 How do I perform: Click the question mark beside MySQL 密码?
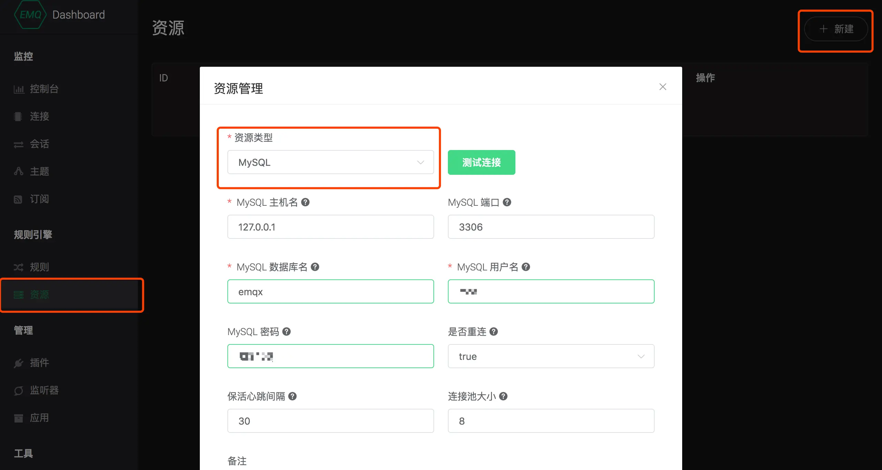coord(287,332)
